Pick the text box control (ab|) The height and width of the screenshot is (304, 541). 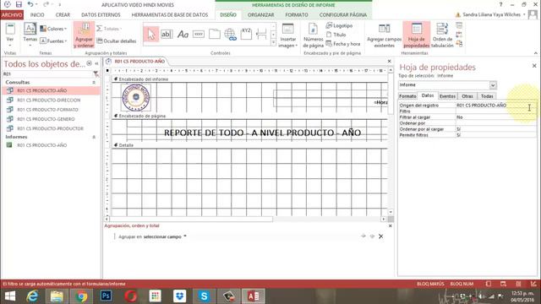(167, 34)
